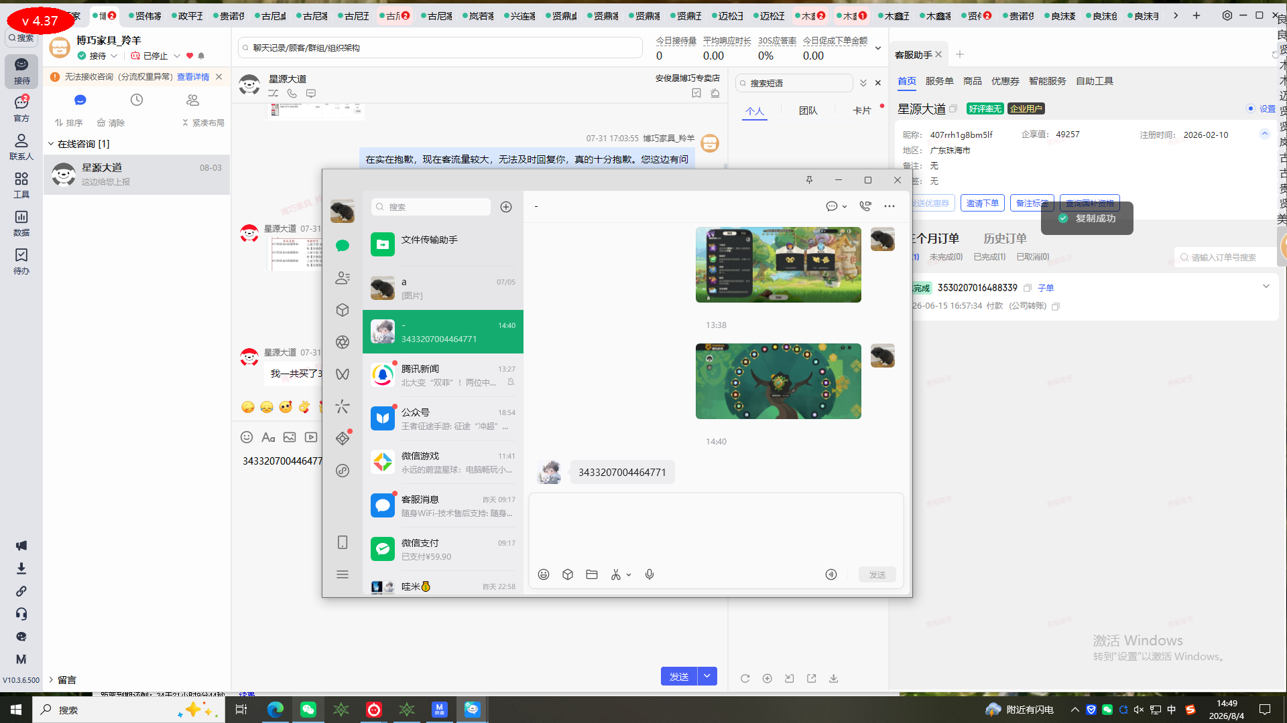
Task: Click 排序 sort button
Action: (x=68, y=123)
